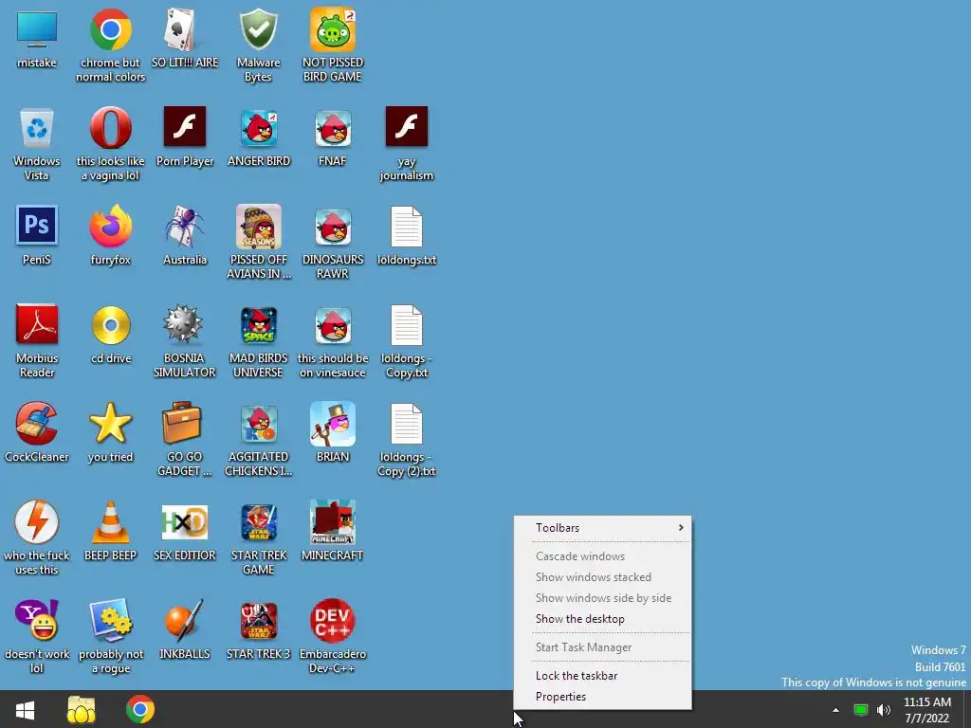Choose 'Show windows stacked' menu entry
971x728 pixels.
(602, 577)
